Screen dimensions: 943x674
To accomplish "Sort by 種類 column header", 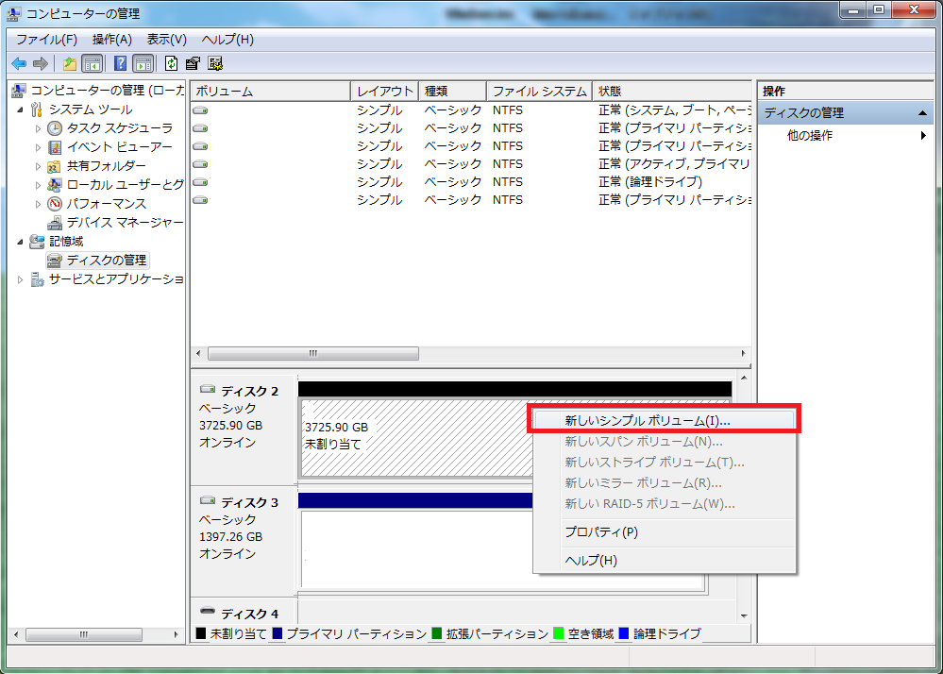I will click(452, 92).
